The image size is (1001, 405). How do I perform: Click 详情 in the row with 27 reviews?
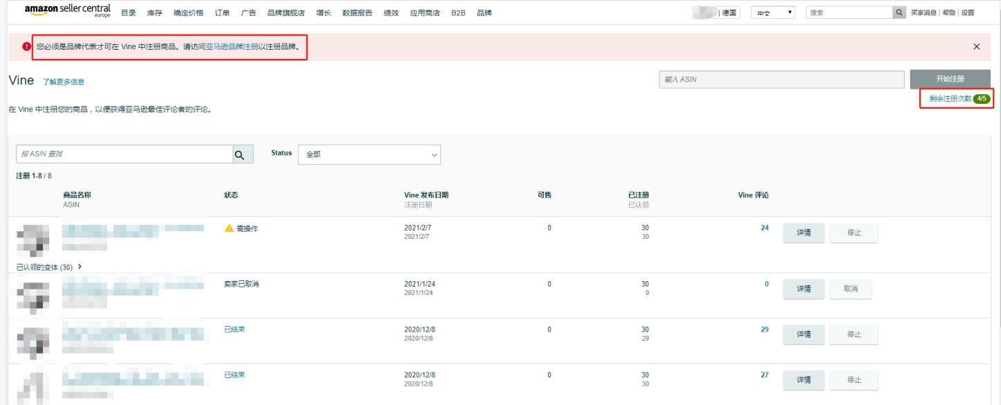(x=804, y=379)
